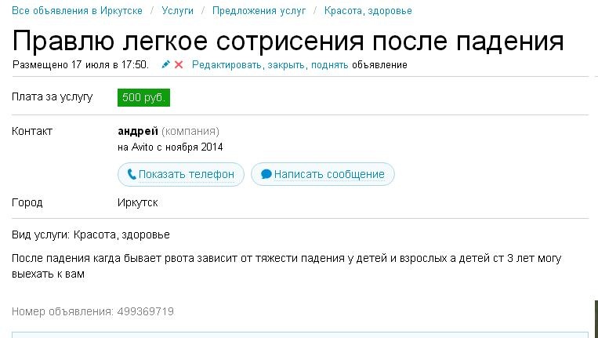Click the city value Иркутск

pyautogui.click(x=138, y=202)
